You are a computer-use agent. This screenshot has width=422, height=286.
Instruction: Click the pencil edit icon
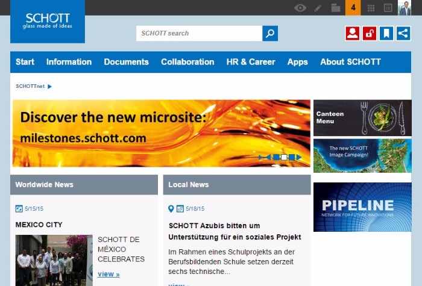(x=318, y=8)
